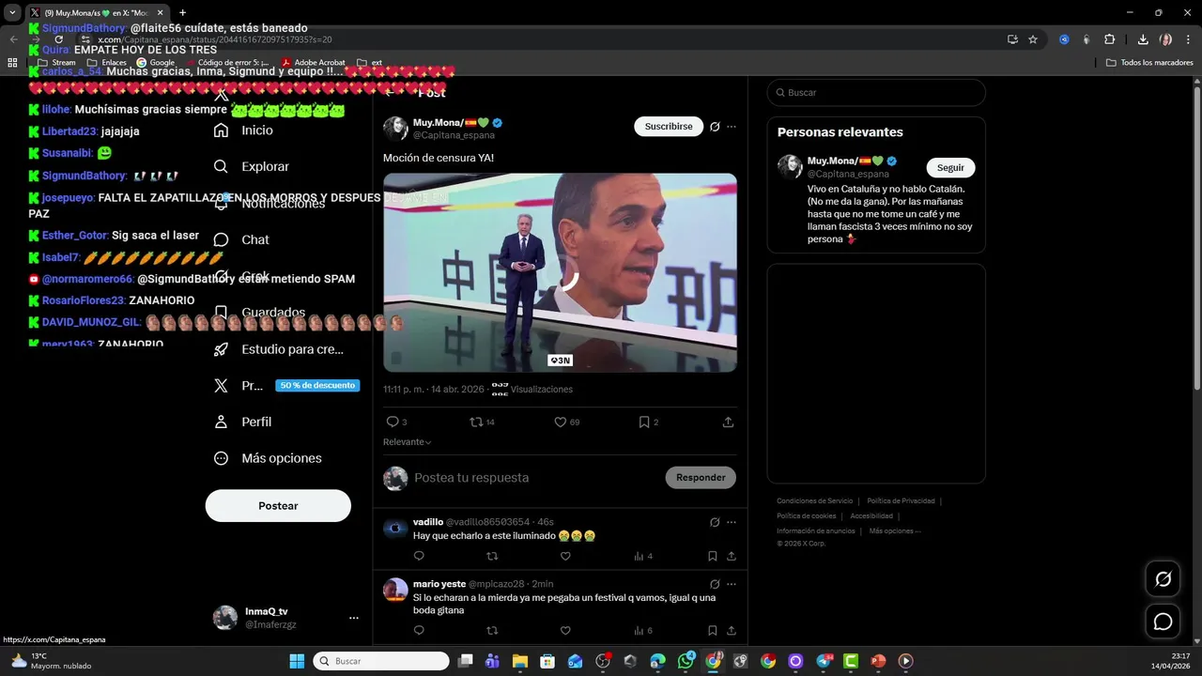Bookmark mario yeste's reply
The height and width of the screenshot is (676, 1202).
[713, 631]
